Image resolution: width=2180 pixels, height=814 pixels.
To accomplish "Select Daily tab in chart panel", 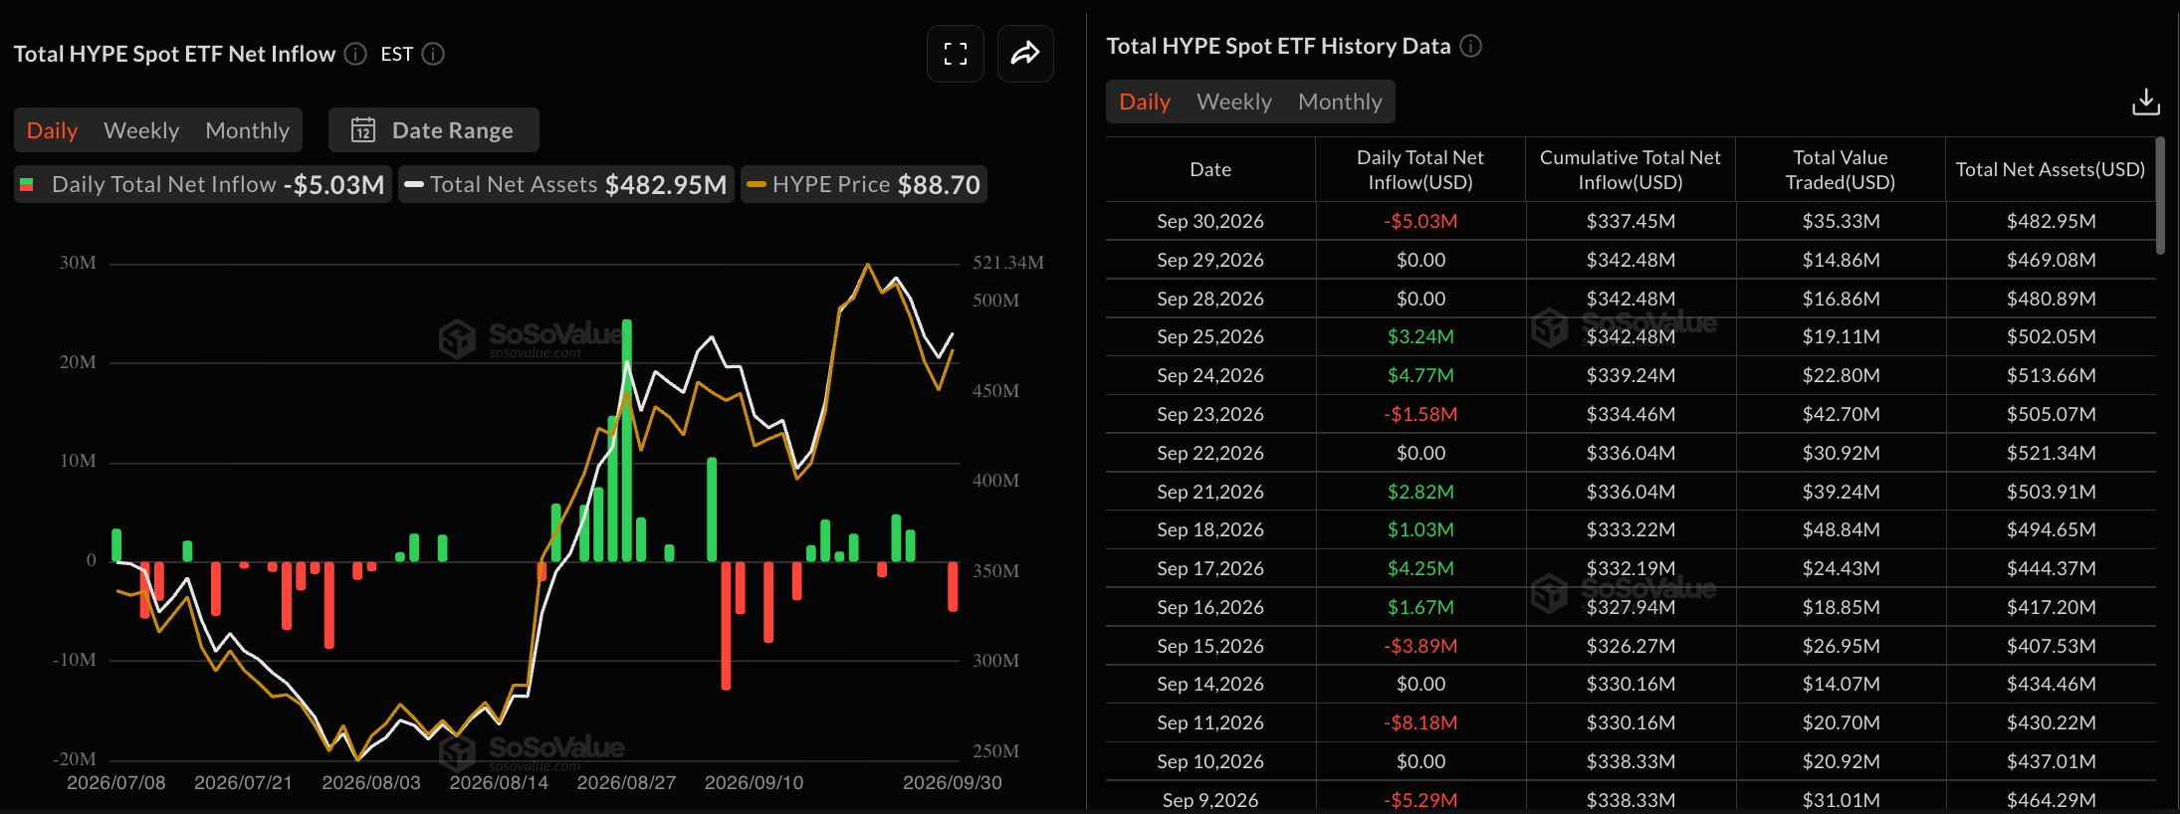I will click(52, 130).
